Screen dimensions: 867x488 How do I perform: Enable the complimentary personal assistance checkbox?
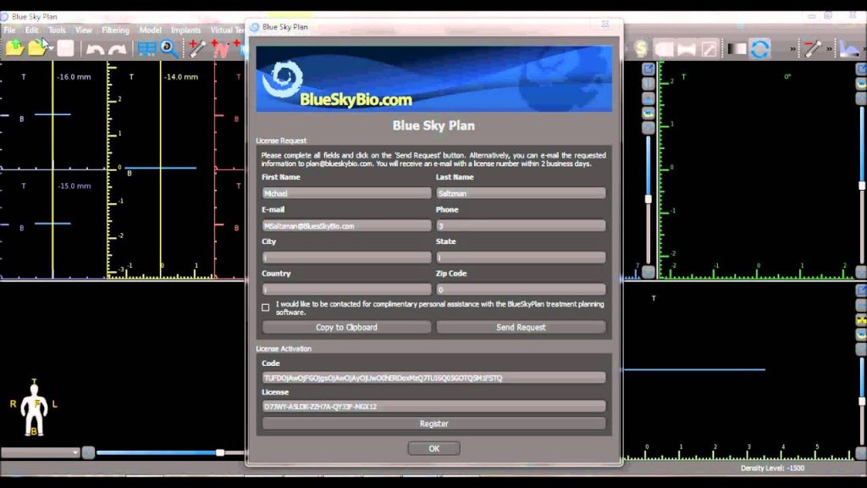(x=266, y=308)
